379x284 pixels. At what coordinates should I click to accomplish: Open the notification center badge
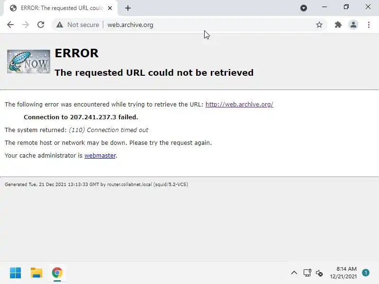click(365, 273)
